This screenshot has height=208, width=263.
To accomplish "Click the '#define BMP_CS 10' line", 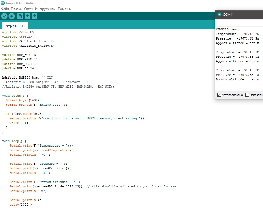I will 18,68.
